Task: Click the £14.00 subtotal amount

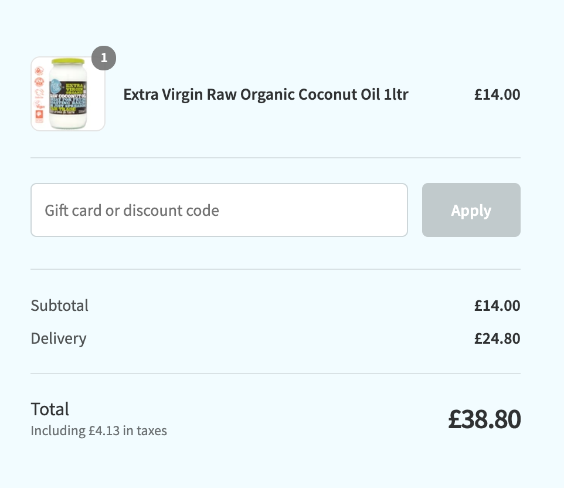Action: point(497,306)
